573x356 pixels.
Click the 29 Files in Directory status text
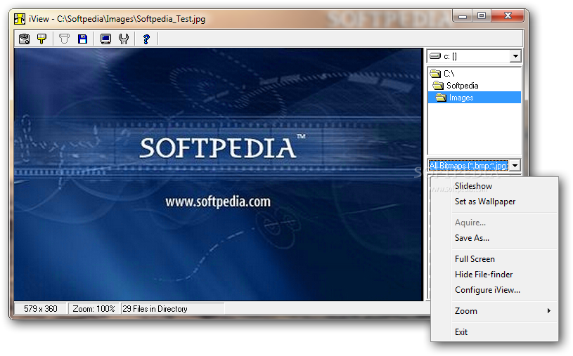pos(155,309)
